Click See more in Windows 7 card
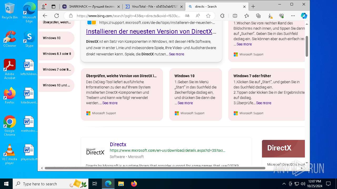337x189 pixels. click(x=264, y=103)
